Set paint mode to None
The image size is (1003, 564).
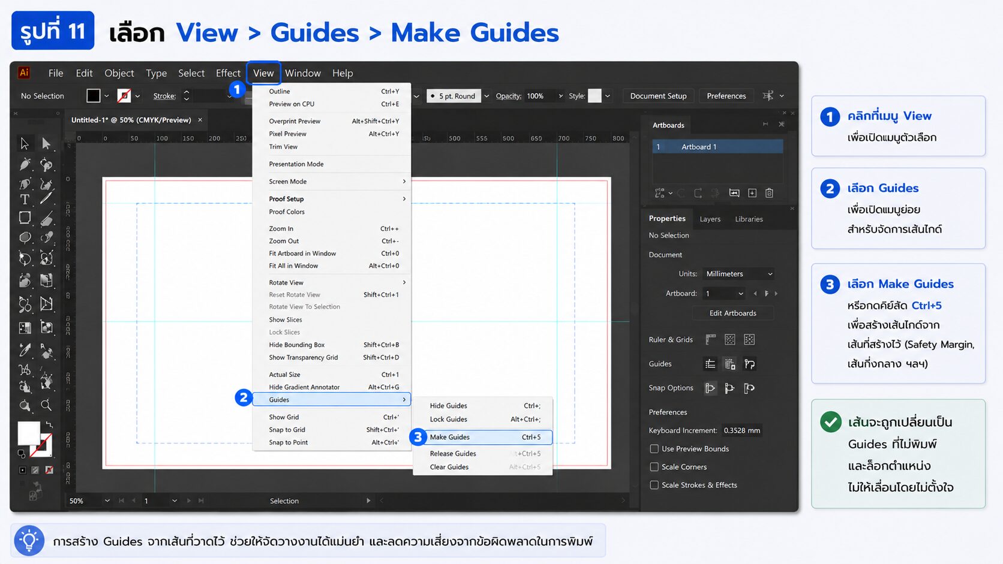pos(49,470)
